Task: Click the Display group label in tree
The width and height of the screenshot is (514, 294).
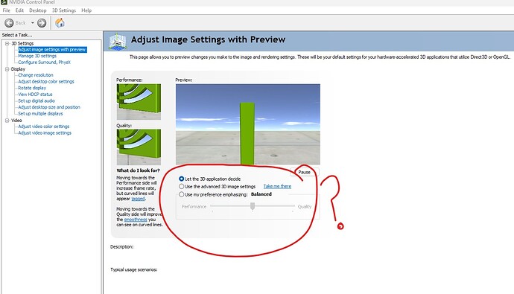Action: pos(18,69)
